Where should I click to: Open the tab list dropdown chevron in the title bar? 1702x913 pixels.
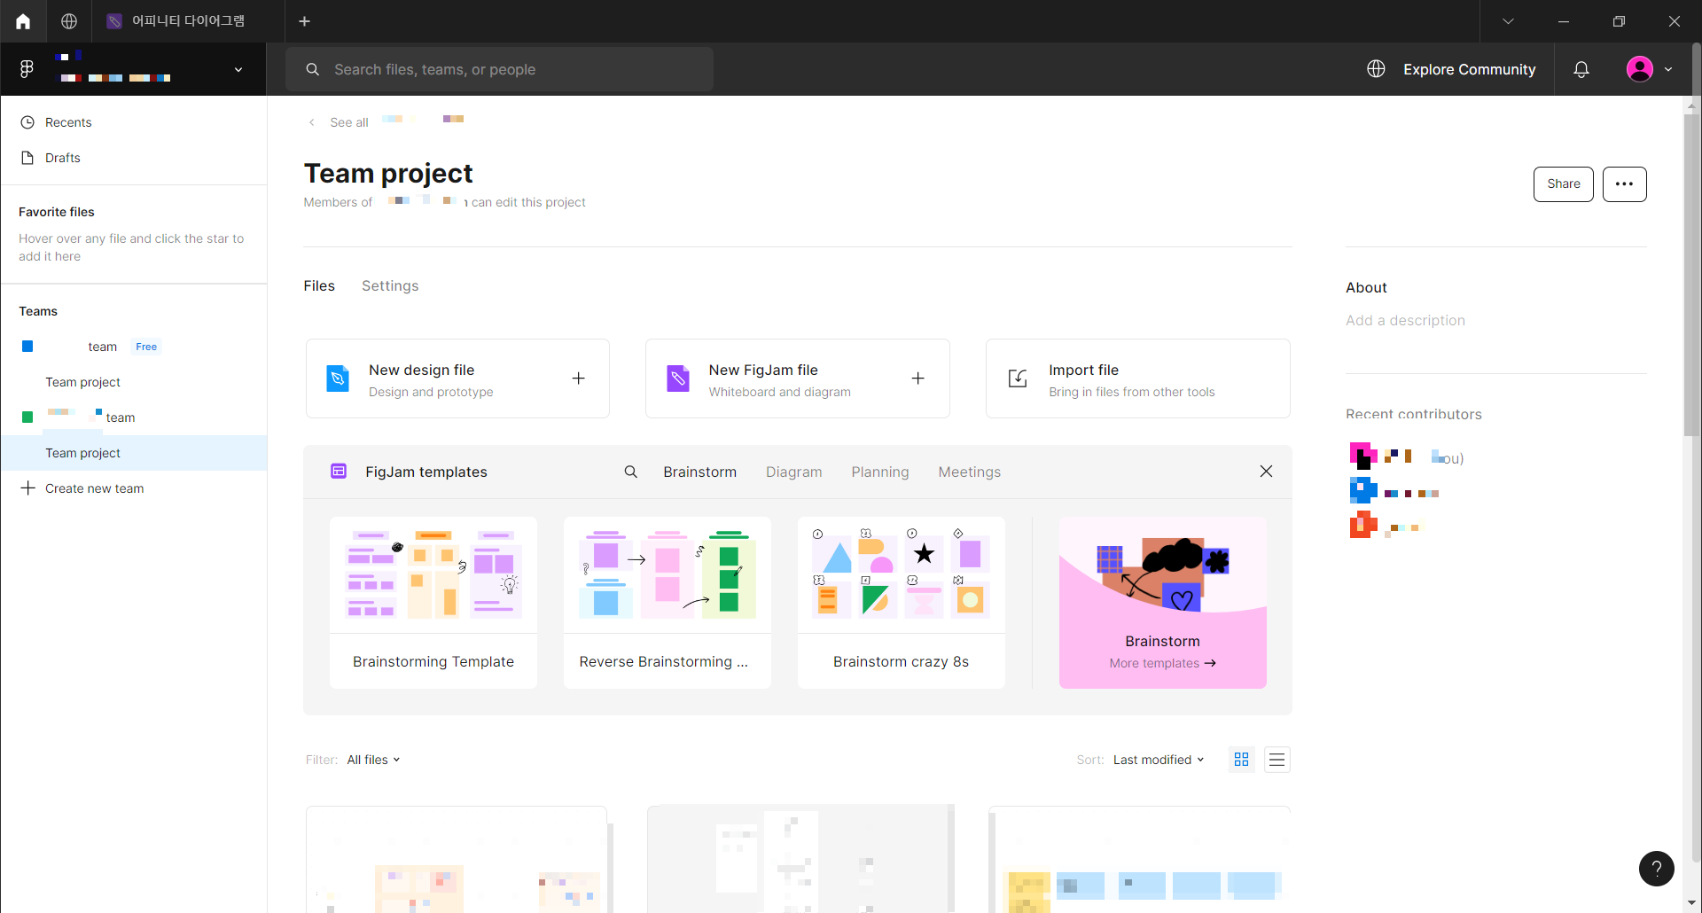click(x=1508, y=21)
